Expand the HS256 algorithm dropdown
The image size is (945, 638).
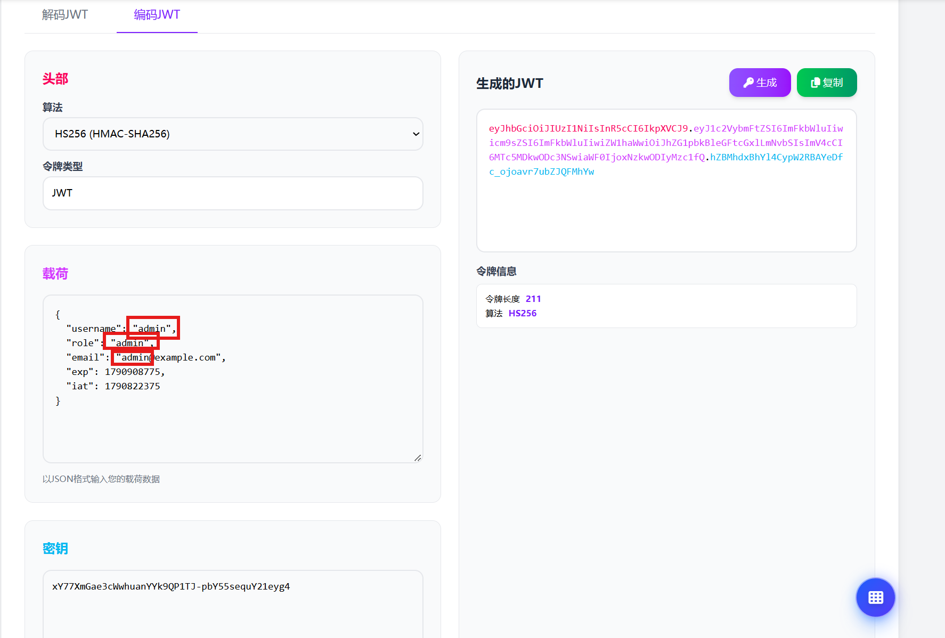(233, 134)
